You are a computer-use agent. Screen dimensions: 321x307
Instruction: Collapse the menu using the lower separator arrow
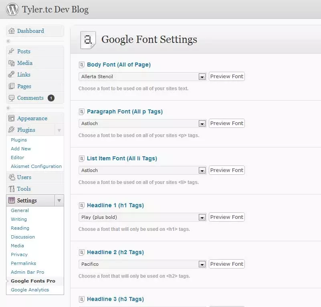(8, 108)
